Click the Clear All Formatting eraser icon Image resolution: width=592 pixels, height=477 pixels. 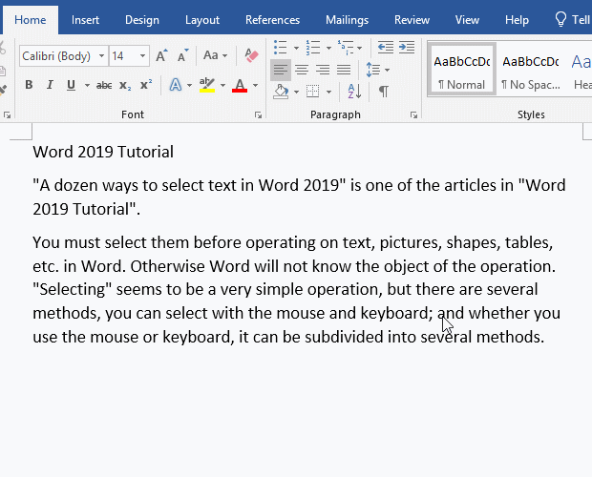[251, 56]
